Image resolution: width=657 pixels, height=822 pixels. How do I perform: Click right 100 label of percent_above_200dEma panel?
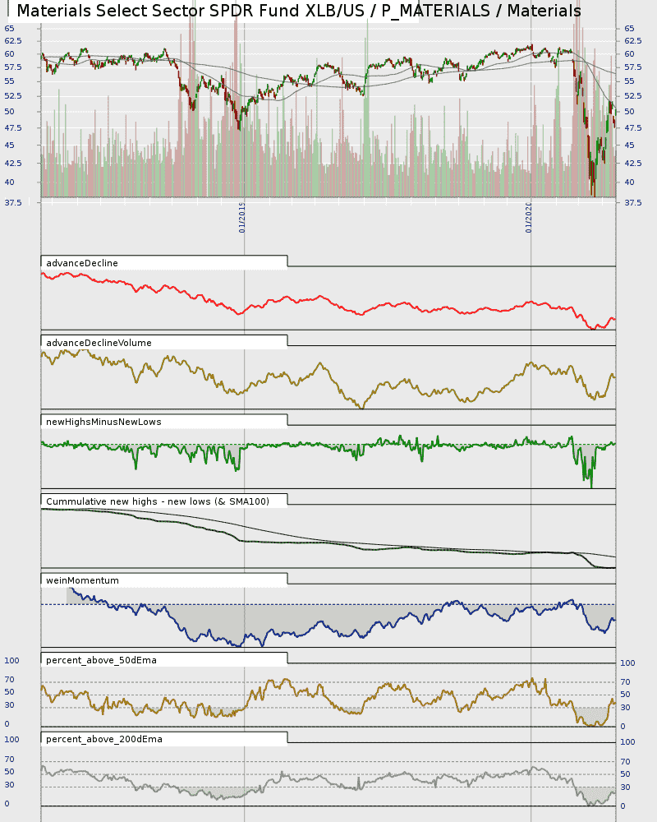pos(627,741)
